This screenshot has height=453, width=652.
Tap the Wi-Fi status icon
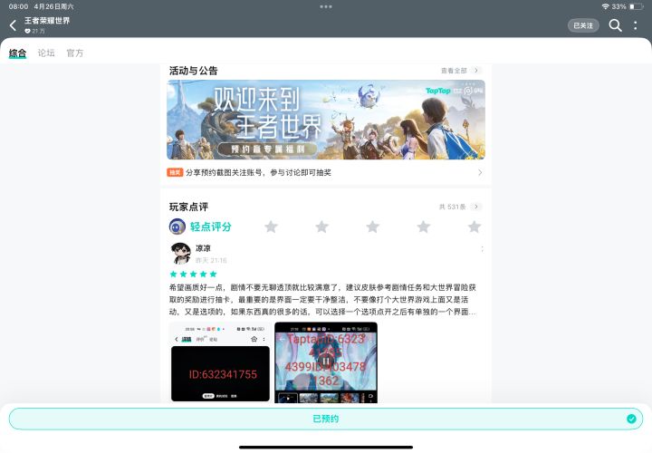tap(606, 6)
